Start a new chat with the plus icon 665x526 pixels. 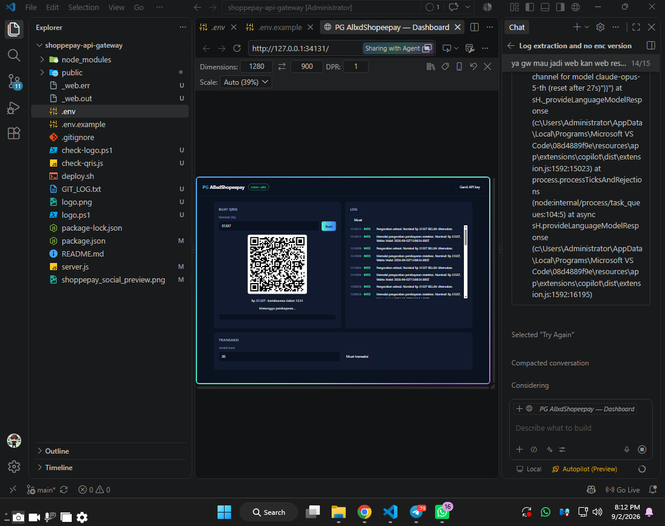(x=577, y=27)
